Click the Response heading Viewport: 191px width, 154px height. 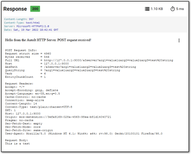point(15,9)
